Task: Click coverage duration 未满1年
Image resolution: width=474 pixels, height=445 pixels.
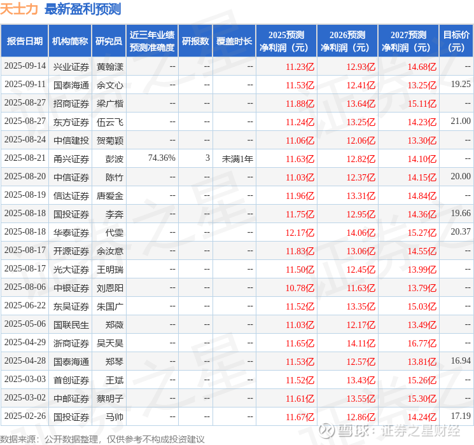Action: tap(237, 159)
